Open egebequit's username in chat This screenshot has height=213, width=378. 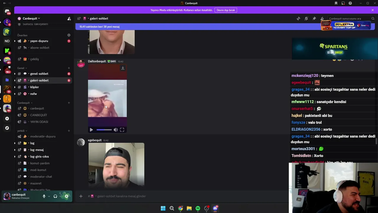tap(94, 140)
